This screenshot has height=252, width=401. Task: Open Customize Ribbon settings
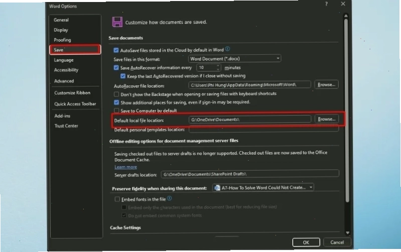[72, 93]
